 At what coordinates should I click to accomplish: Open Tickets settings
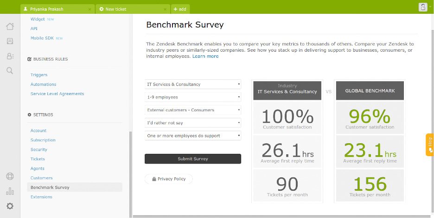[38, 159]
